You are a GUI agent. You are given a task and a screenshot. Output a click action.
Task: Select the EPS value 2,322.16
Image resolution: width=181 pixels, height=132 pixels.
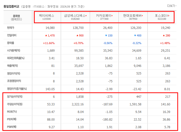pos(78,104)
